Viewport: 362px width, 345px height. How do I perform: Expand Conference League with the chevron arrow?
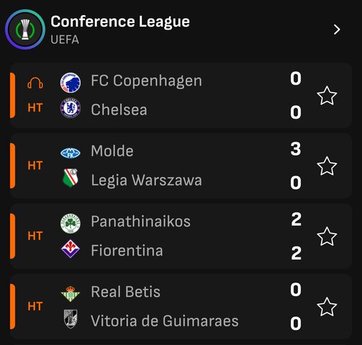tap(337, 29)
